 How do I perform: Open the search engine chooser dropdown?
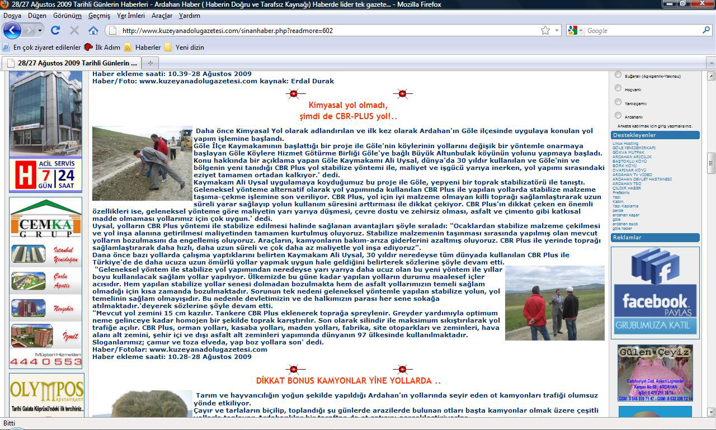pos(581,30)
